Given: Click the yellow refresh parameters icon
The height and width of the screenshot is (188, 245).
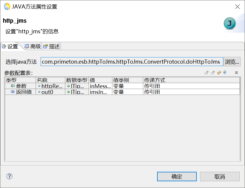Looking at the screenshot, I should (219, 72).
